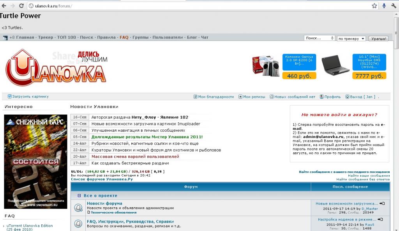Click the +8 counter in navigation bar
This screenshot has height=231, width=399.
pos(12,37)
